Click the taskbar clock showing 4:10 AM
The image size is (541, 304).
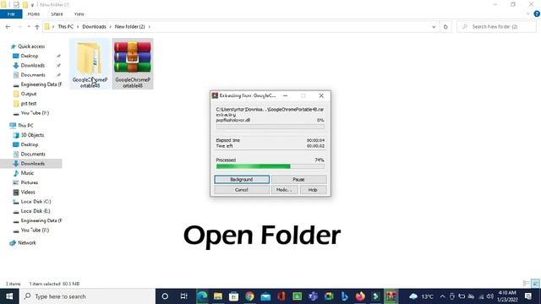coord(507,296)
